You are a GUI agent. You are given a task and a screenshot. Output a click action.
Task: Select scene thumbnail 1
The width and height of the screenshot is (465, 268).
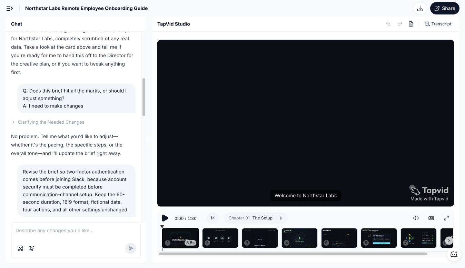tap(180, 238)
